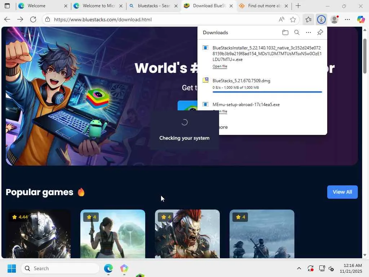Click the taskbar Search box
This screenshot has width=369, height=277.
[x=60, y=268]
